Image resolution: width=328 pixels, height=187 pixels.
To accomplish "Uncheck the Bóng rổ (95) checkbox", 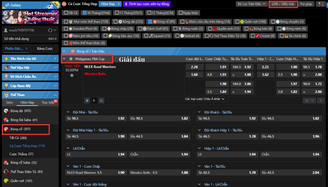I will click(x=150, y=22).
